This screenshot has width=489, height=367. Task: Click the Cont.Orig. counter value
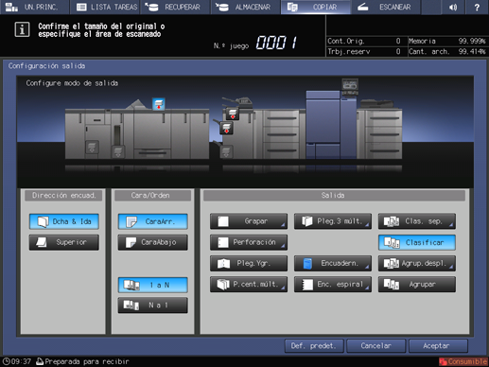point(398,41)
